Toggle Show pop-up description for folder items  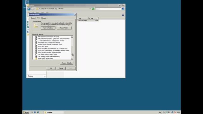tap(36, 51)
